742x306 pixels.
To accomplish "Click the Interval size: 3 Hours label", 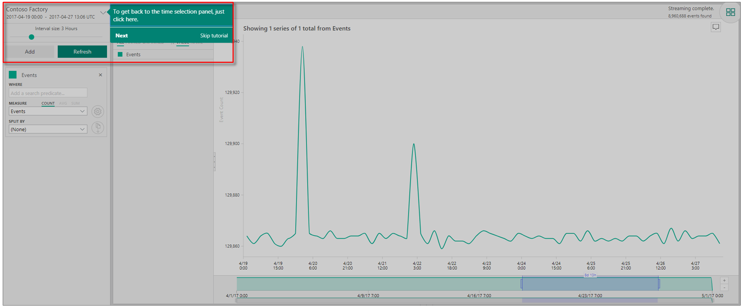I will click(56, 29).
